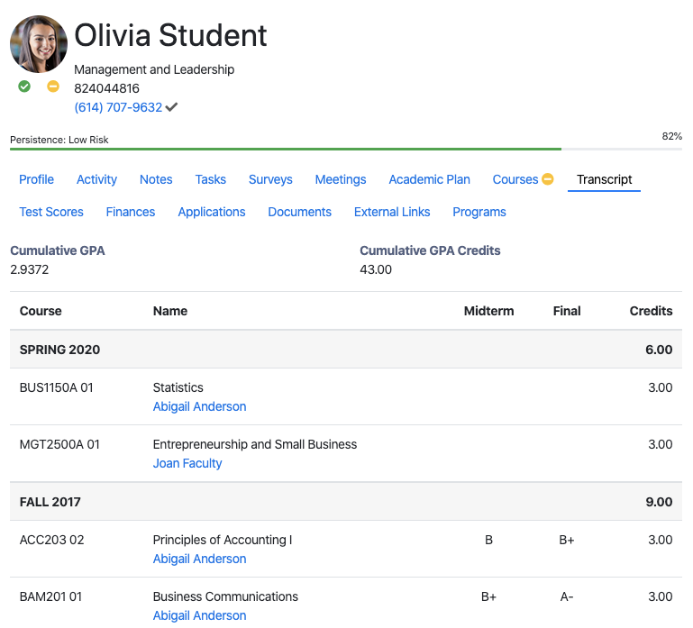The image size is (693, 628).
Task: Click course code BAM201 01
Action: [50, 596]
